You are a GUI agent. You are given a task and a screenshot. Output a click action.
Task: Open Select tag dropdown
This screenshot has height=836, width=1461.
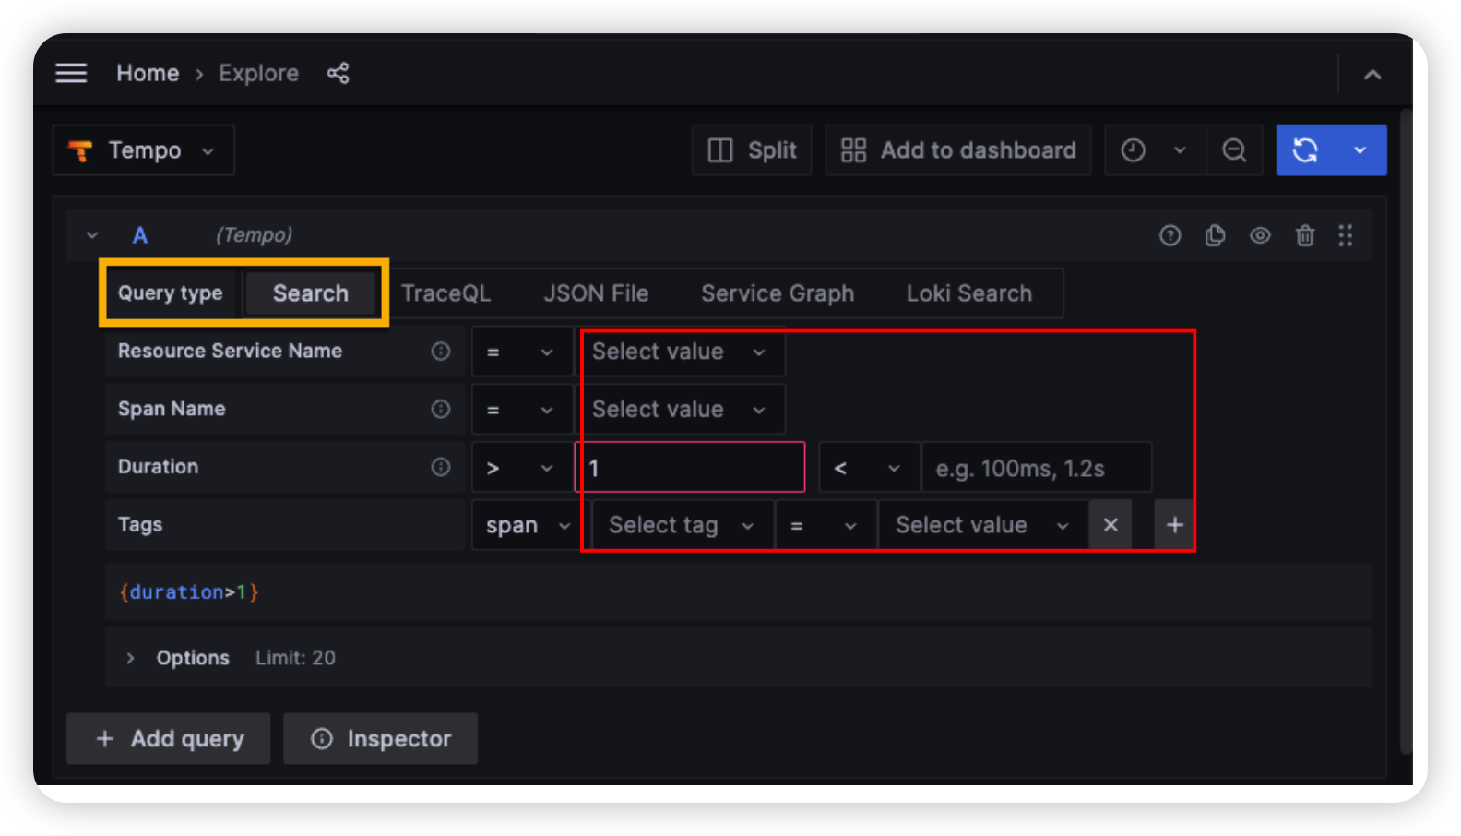(x=683, y=525)
